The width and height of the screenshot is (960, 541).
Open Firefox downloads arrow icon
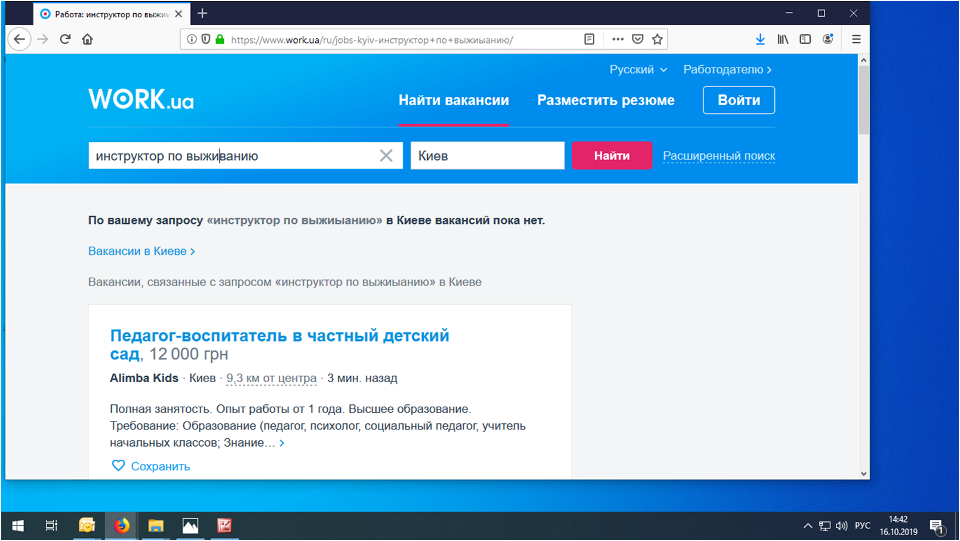point(760,39)
